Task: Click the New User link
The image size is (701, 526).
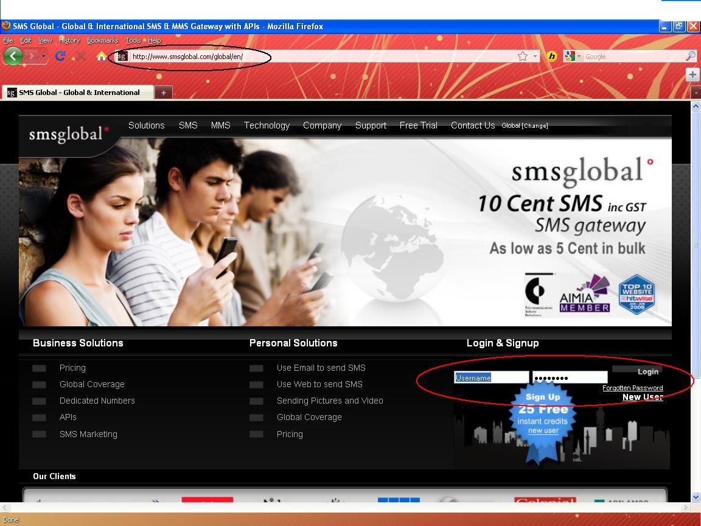Action: (643, 397)
